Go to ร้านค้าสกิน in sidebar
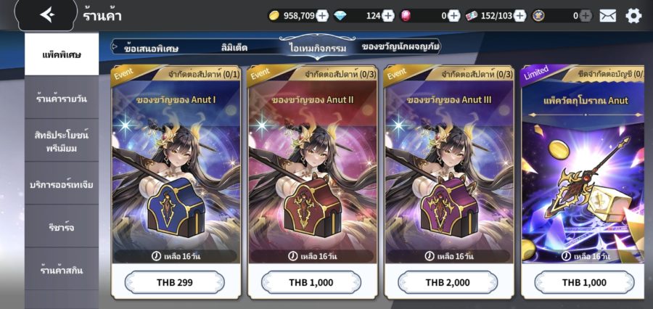The height and width of the screenshot is (309, 653). [x=62, y=271]
